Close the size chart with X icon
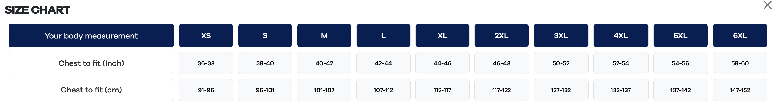The height and width of the screenshot is (107, 775). click(x=767, y=5)
